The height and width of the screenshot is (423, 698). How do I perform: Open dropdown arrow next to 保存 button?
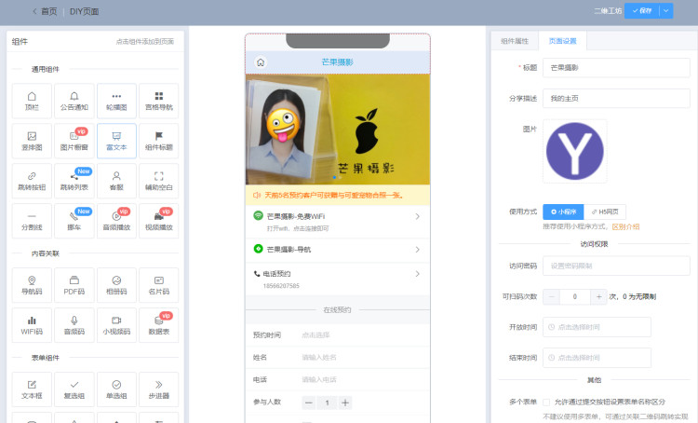[x=666, y=11]
